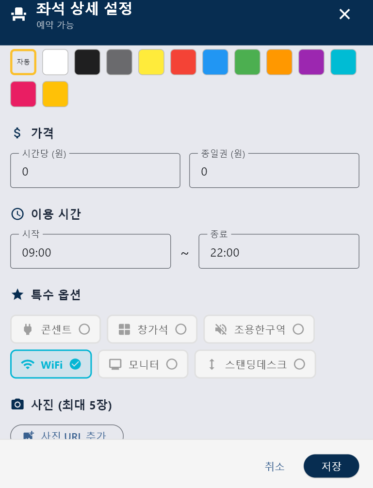The height and width of the screenshot is (488, 373).
Task: Click the height arrow icon on 스탠딩데스크
Action: click(211, 364)
